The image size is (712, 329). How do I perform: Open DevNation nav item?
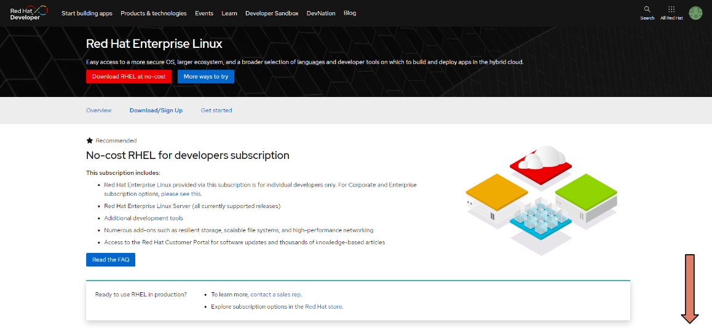(x=321, y=13)
